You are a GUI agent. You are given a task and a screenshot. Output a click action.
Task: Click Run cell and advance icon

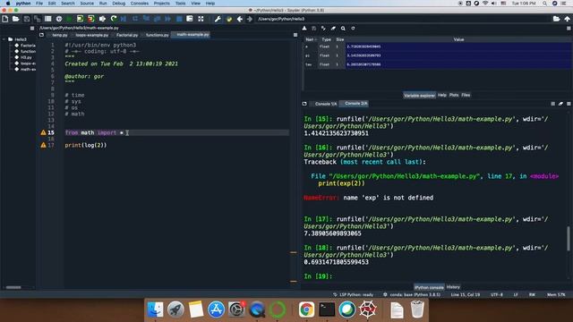click(x=91, y=19)
